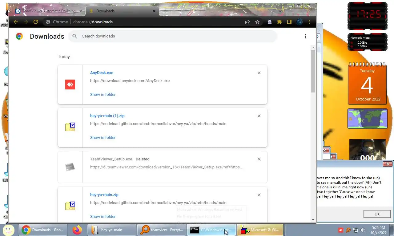Click the AnyDesk red file icon
The height and width of the screenshot is (236, 394).
tap(70, 85)
